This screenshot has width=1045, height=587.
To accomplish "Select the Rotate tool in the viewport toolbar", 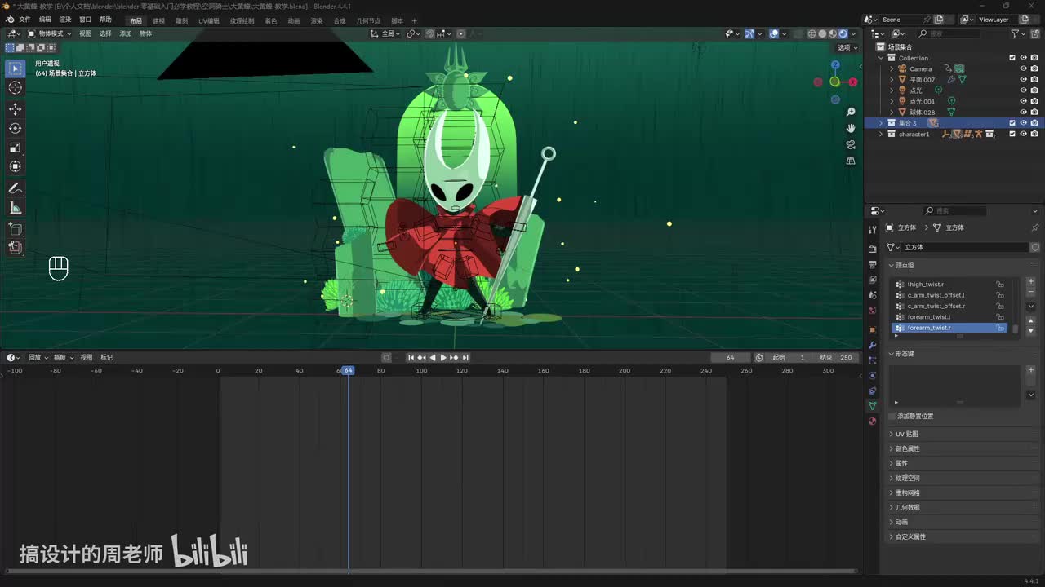I will [15, 128].
